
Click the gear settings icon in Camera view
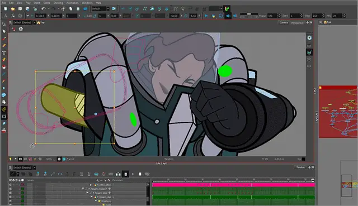[21, 29]
